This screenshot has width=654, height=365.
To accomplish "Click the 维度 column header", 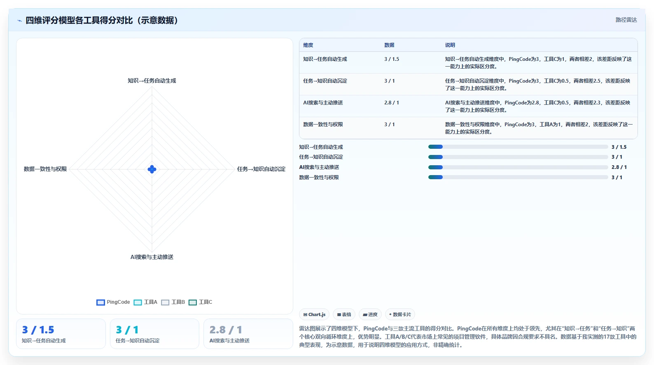I will tap(308, 45).
